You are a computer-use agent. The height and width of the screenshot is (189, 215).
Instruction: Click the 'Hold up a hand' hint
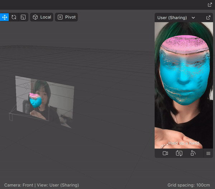click(183, 143)
